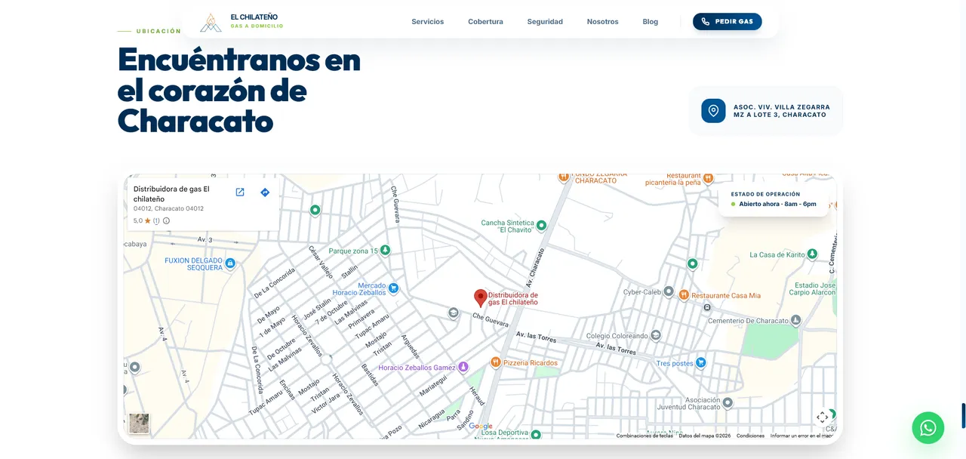The image size is (966, 459).
Task: Click Mercado Horacio Zeballos shop marker
Action: (393, 288)
